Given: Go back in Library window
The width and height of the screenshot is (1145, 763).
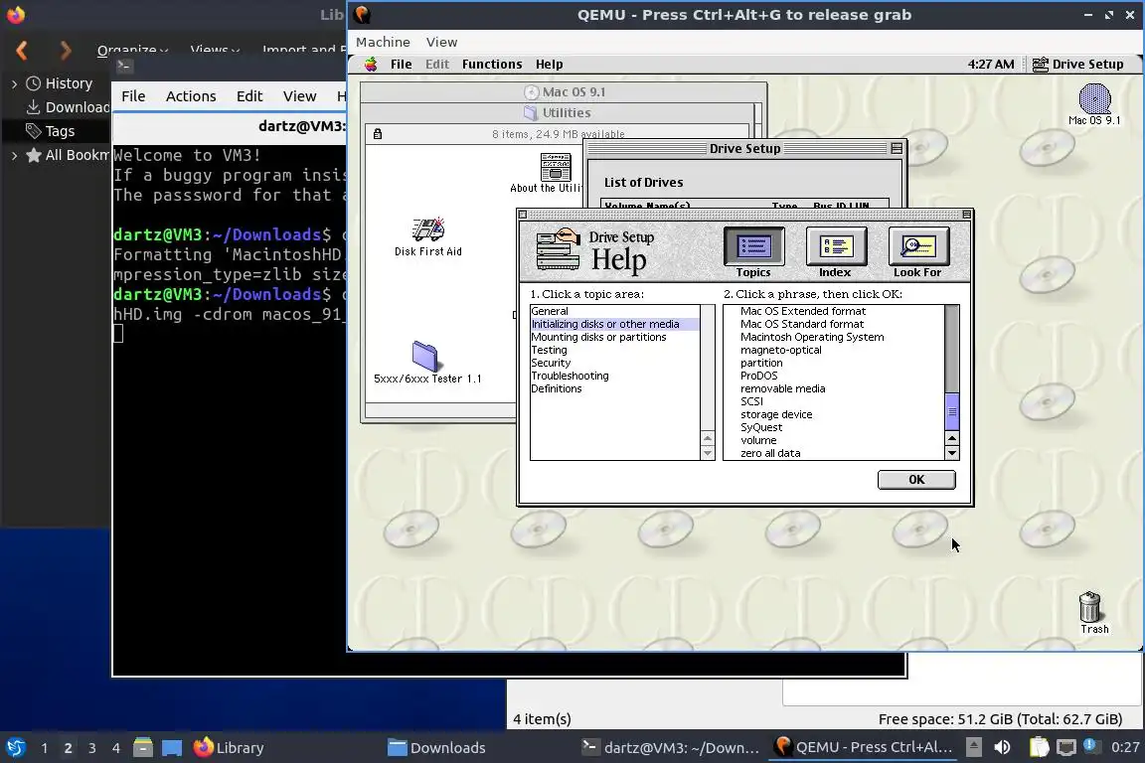Looking at the screenshot, I should [x=22, y=51].
